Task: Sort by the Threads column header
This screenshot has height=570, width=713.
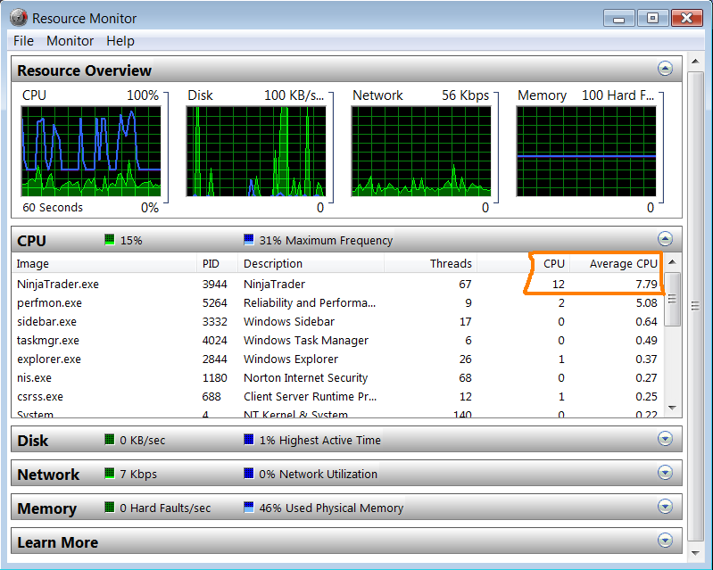Action: click(x=430, y=264)
